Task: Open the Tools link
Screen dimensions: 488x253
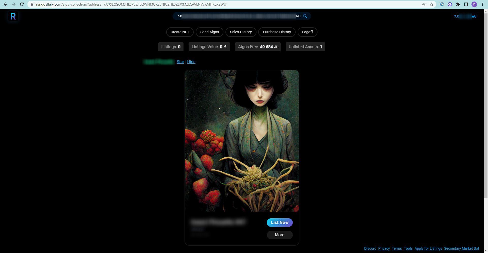Action: (x=408, y=248)
